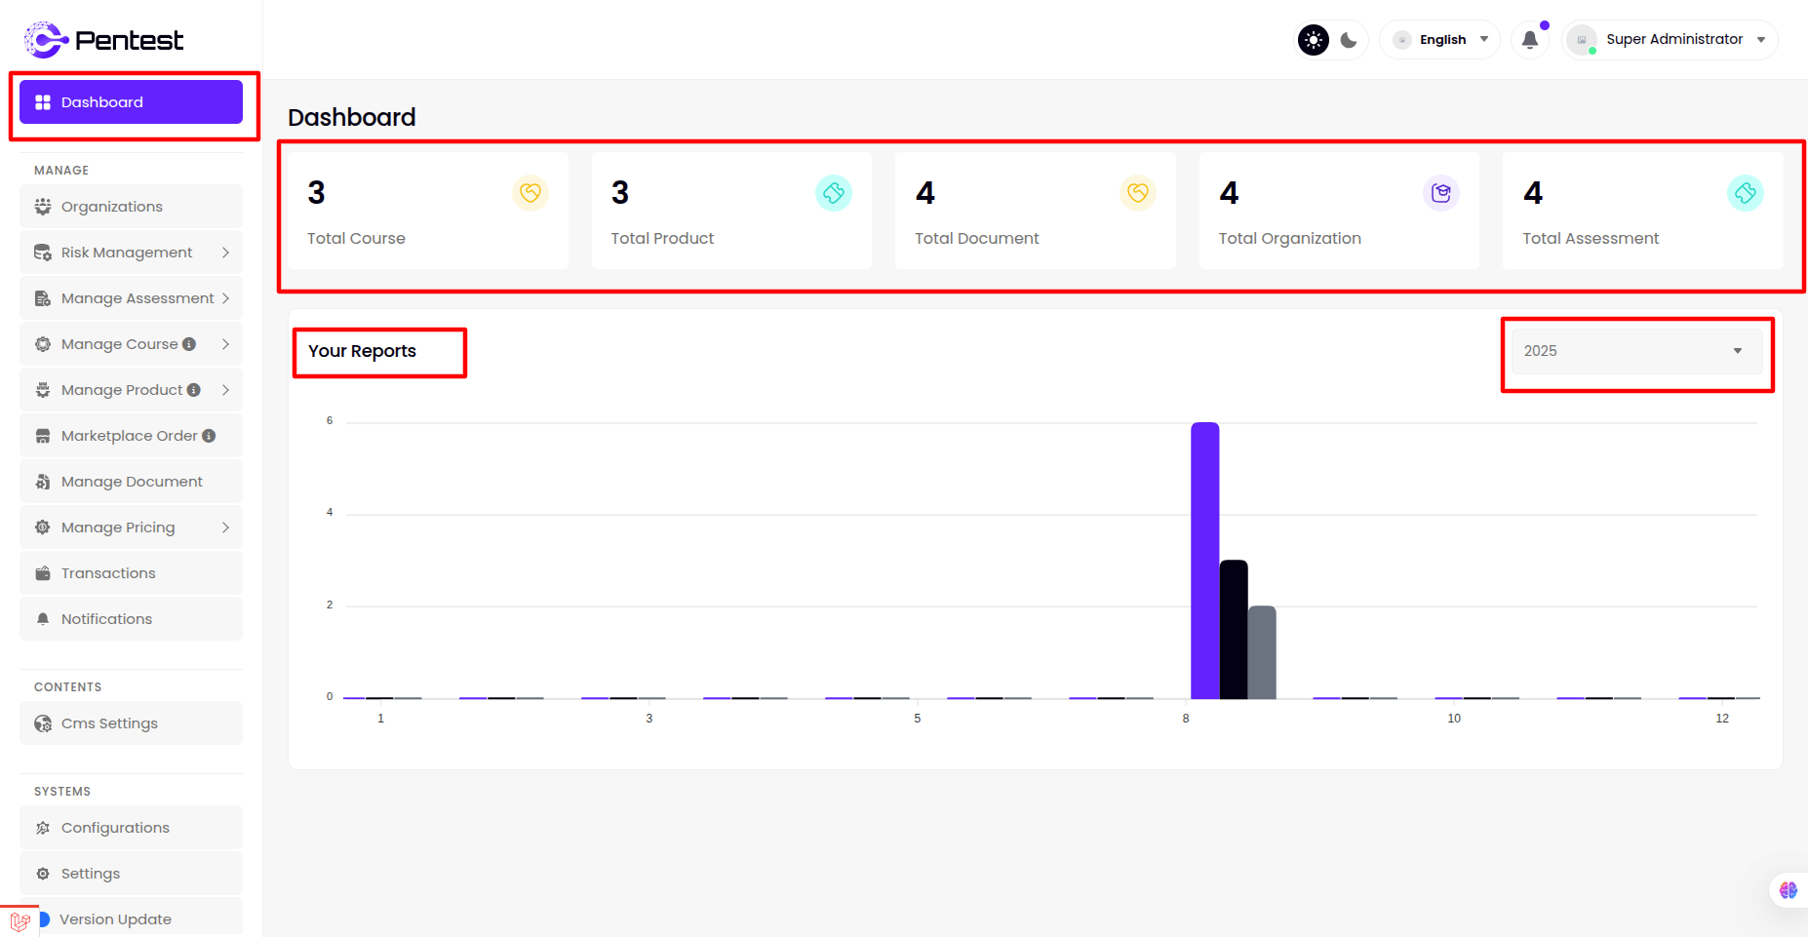1808x937 pixels.
Task: Open the English language dropdown
Action: coord(1441,40)
